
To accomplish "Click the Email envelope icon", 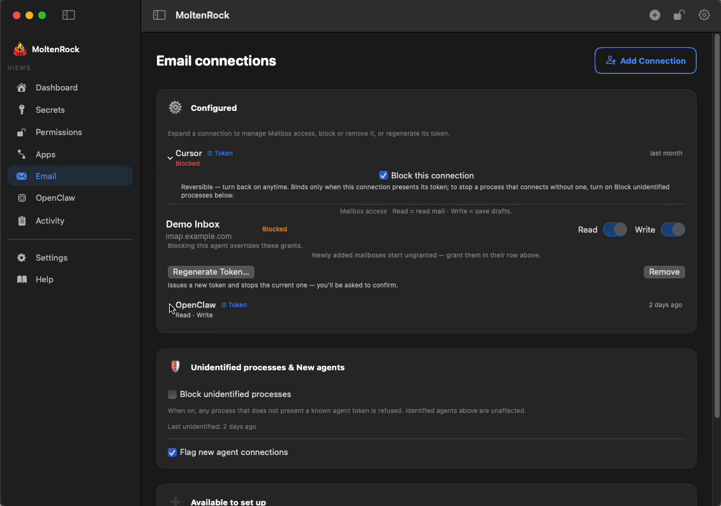I will pos(21,177).
